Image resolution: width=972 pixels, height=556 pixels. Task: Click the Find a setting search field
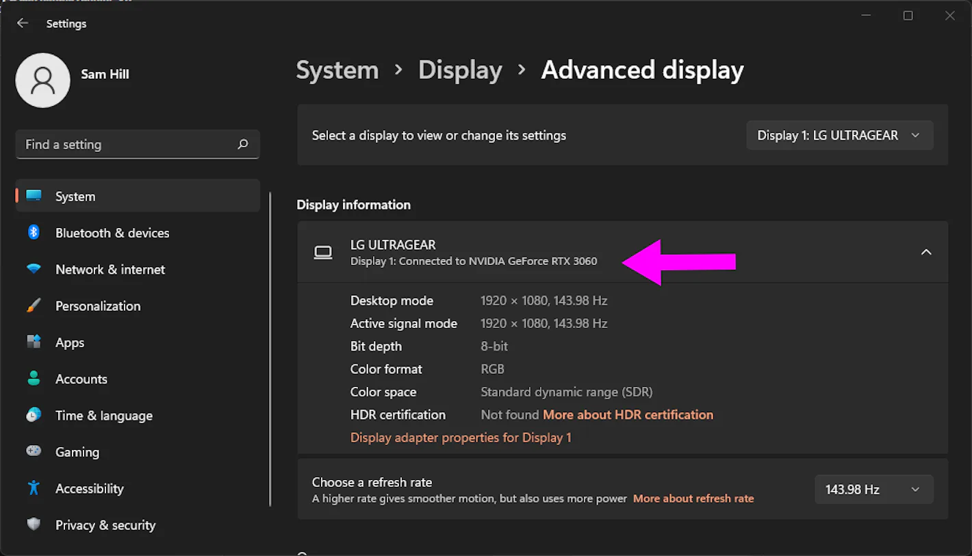click(138, 144)
